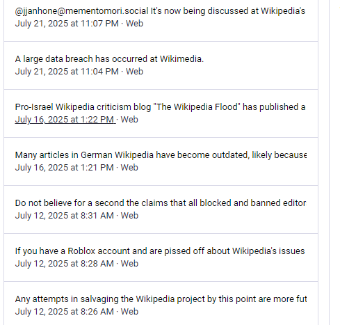Select the Roblox account post text

[x=160, y=251]
